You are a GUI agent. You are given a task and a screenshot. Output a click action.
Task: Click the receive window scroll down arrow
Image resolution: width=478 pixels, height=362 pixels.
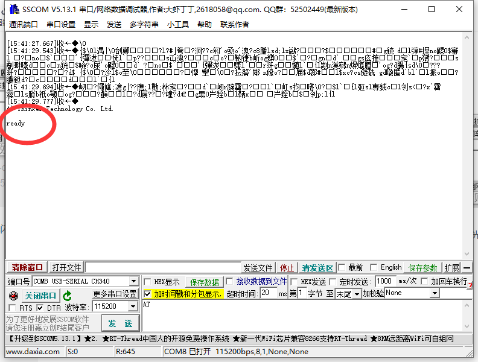click(467, 254)
